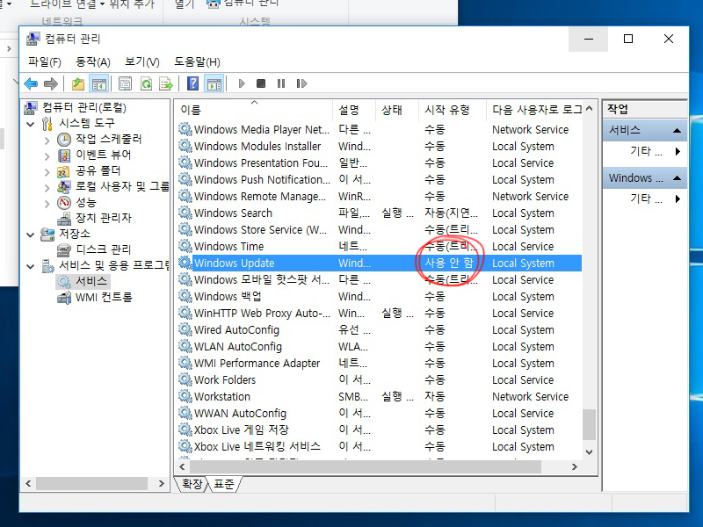Open 도움말(H) menu
This screenshot has width=703, height=527.
click(197, 61)
